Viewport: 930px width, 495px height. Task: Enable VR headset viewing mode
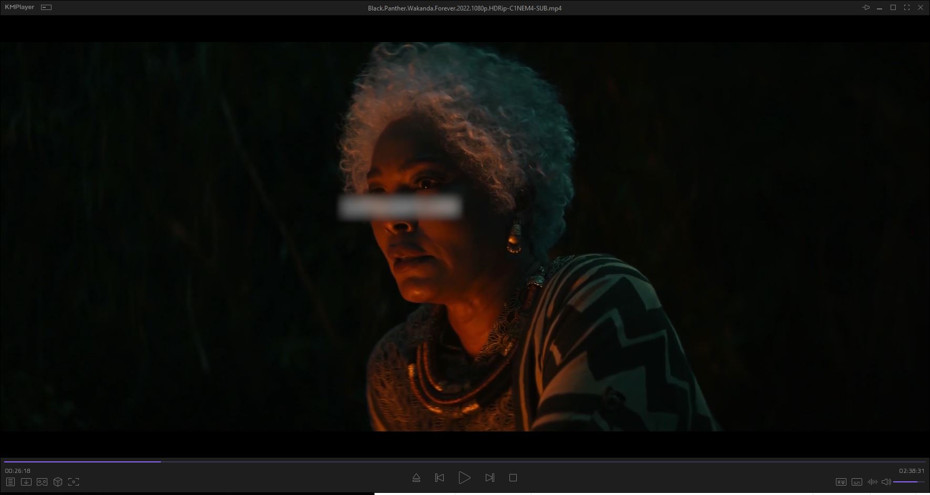pos(42,482)
